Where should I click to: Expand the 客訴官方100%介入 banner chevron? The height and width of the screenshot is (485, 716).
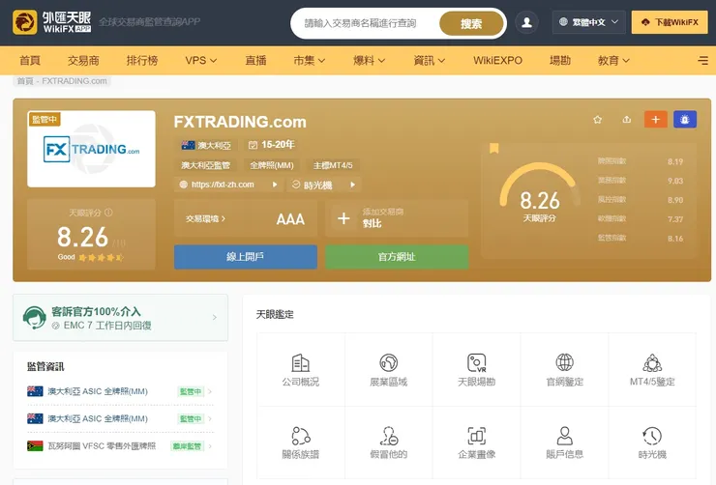coord(215,317)
